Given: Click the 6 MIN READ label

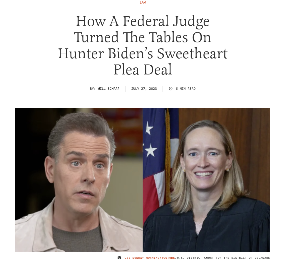Looking at the screenshot, I should pyautogui.click(x=185, y=89).
